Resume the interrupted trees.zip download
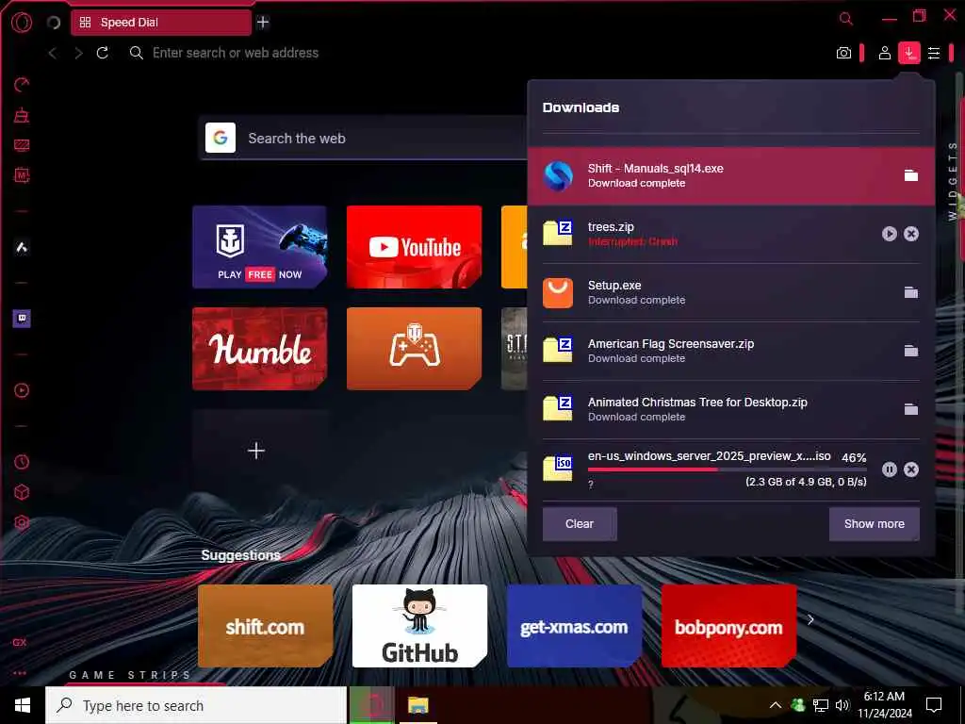The width and height of the screenshot is (965, 724). [x=890, y=234]
